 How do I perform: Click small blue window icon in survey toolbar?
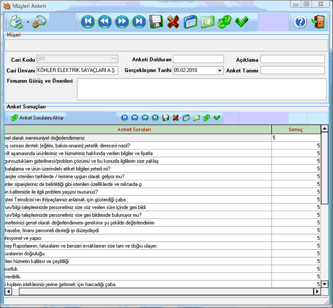pos(186,118)
